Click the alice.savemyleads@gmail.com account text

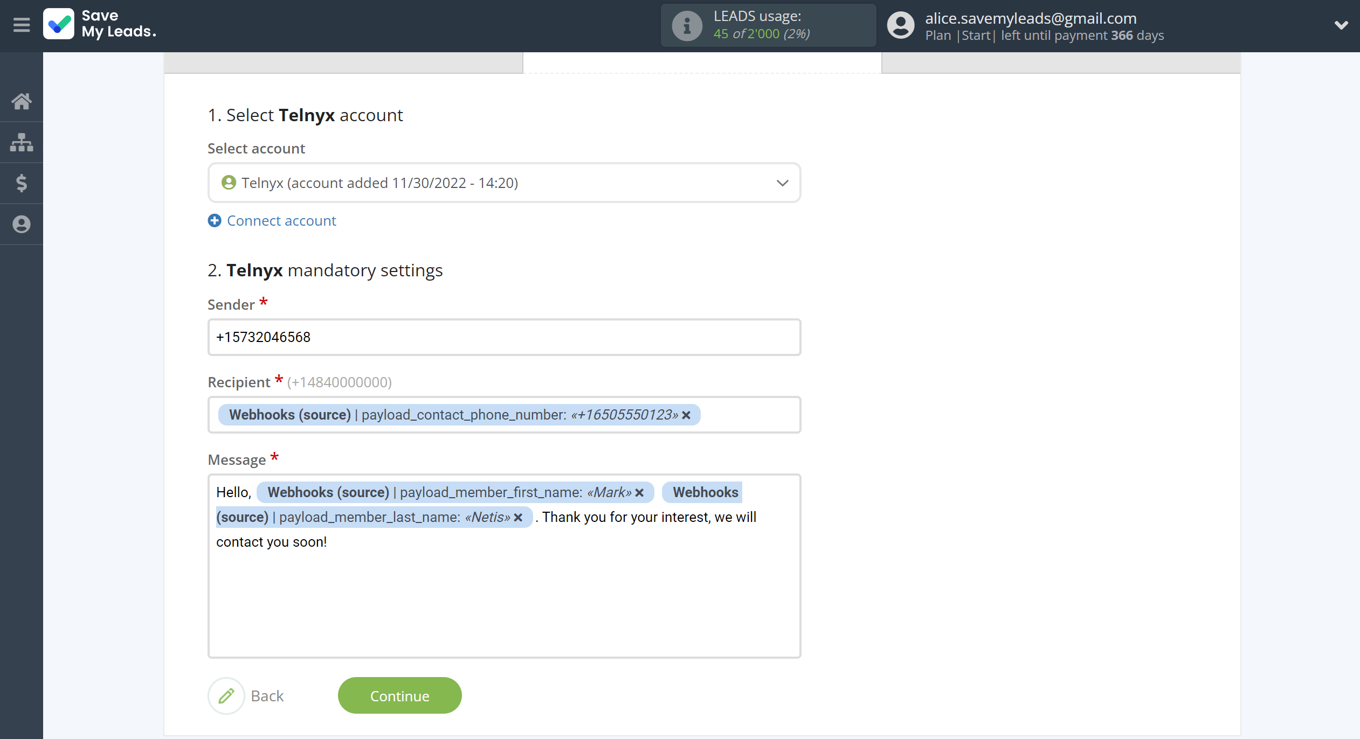click(1031, 18)
